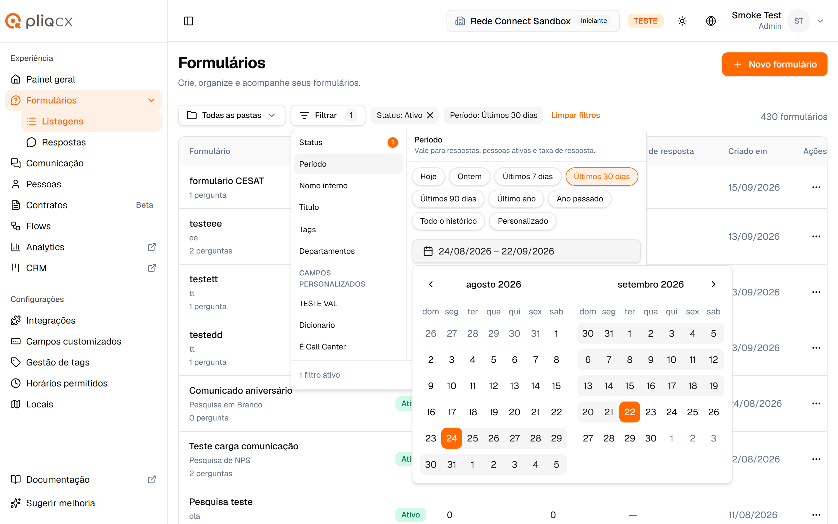Image resolution: width=838 pixels, height=524 pixels.
Task: Click Limpar filtros link
Action: [575, 115]
